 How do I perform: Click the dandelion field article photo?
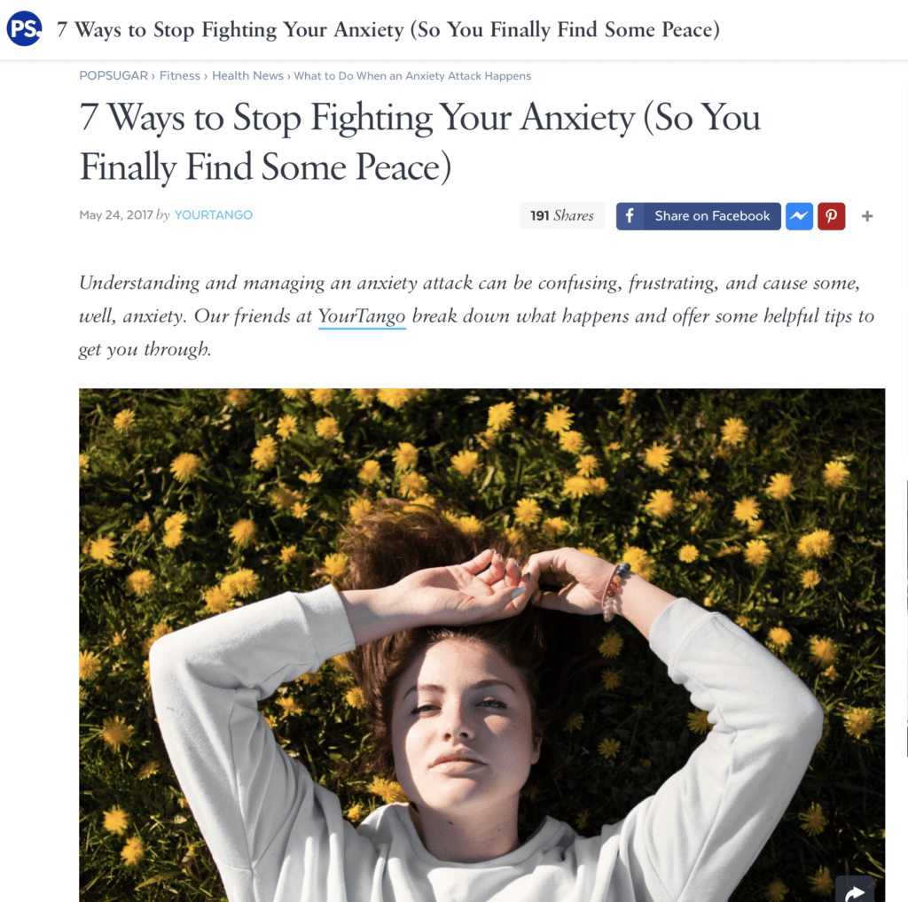481,644
